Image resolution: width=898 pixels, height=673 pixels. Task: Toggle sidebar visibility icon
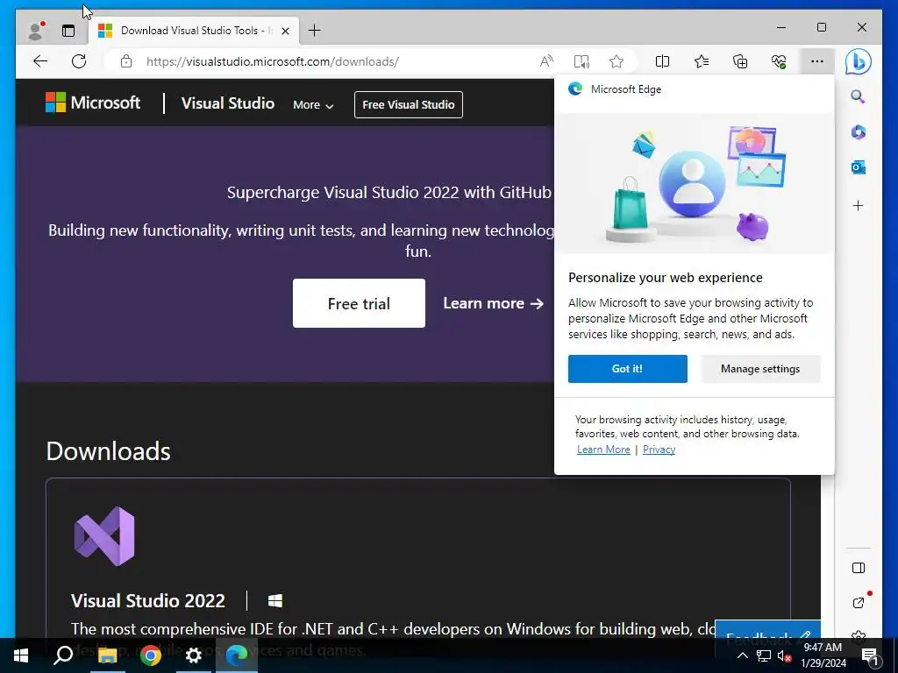click(858, 568)
